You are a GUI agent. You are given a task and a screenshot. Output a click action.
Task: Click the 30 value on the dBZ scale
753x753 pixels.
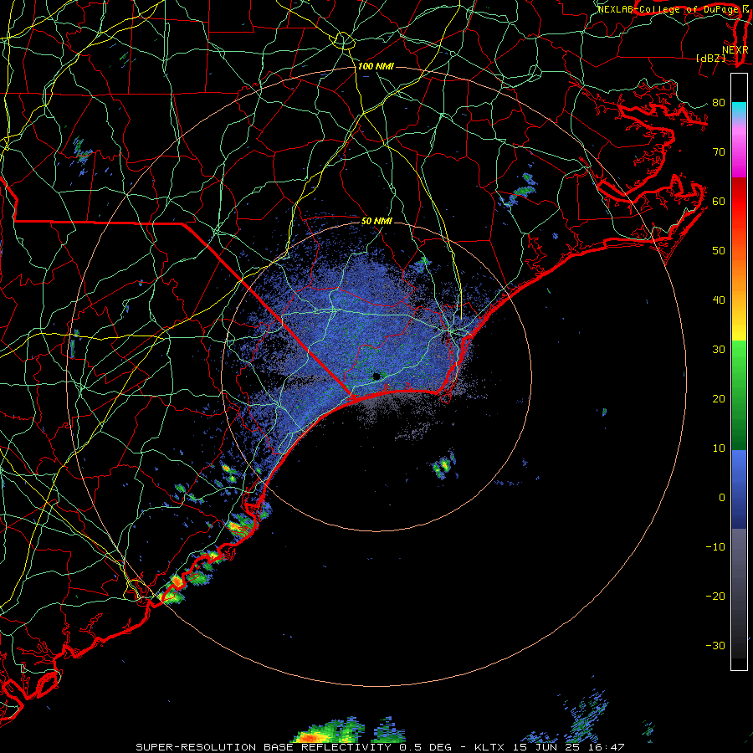coord(719,350)
